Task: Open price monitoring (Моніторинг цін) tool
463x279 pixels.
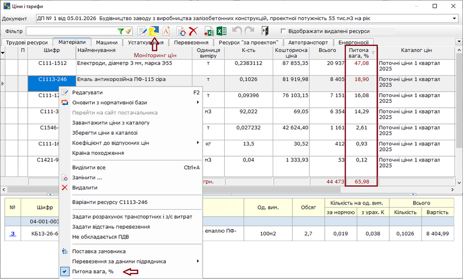Action: tap(154, 31)
